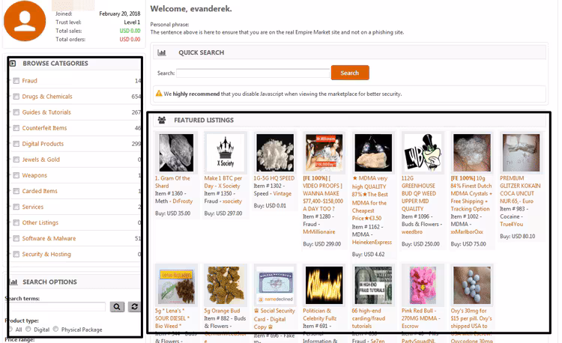The width and height of the screenshot is (562, 343).
Task: Click the Browse Categories header icon
Action: point(13,64)
